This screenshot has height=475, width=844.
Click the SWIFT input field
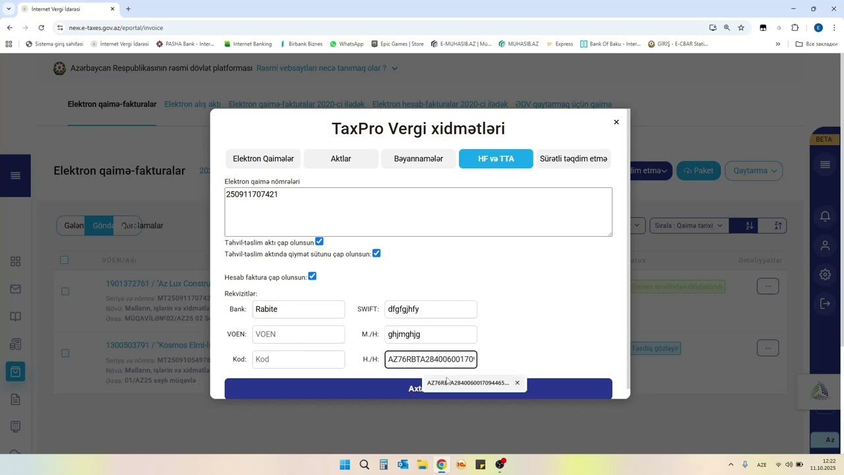tap(431, 309)
